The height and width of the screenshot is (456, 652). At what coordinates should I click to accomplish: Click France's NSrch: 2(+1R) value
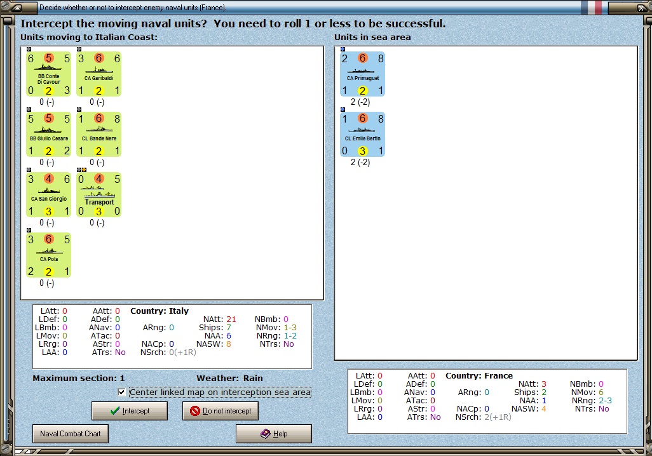pos(498,417)
